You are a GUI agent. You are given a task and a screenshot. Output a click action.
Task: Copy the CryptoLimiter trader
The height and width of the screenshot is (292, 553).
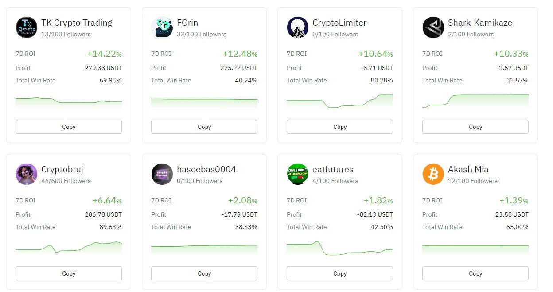point(340,127)
